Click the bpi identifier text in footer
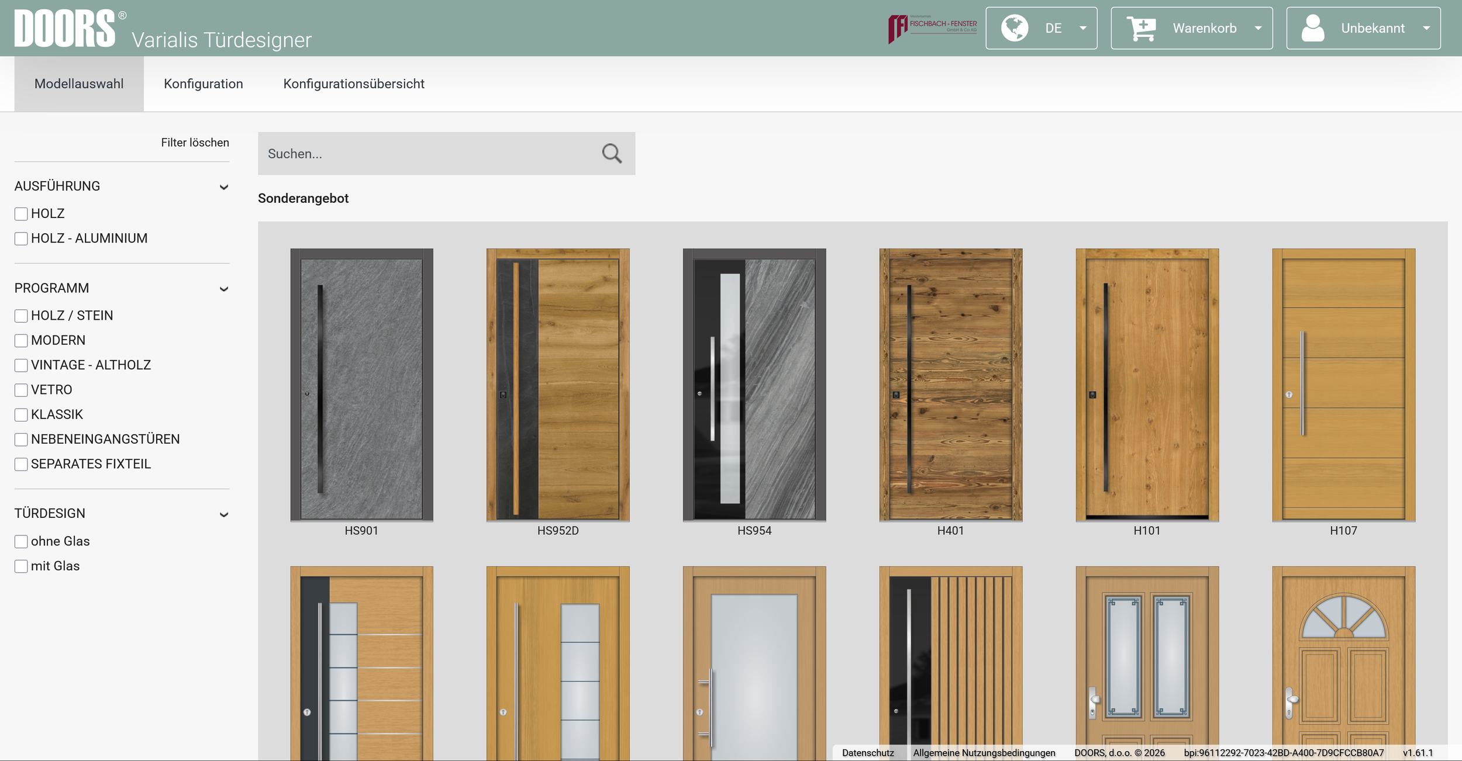1462x761 pixels. pos(1284,753)
